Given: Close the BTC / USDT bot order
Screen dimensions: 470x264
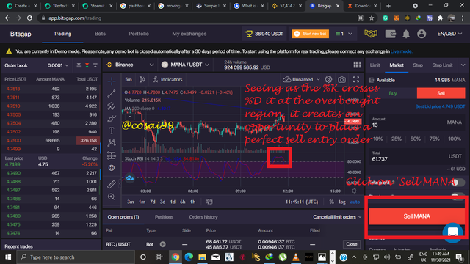Looking at the screenshot, I should tap(351, 244).
